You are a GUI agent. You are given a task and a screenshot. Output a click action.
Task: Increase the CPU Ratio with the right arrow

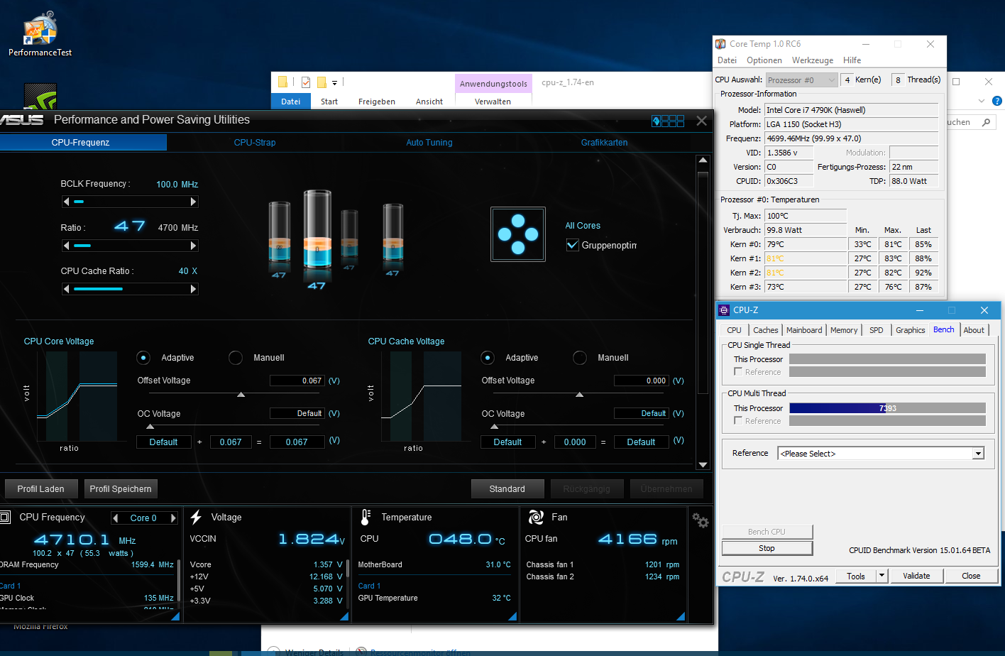193,246
